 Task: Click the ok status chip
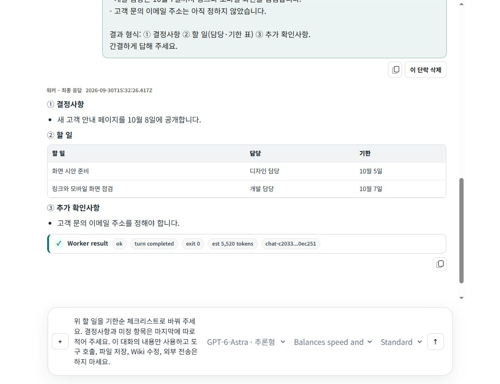click(x=119, y=244)
